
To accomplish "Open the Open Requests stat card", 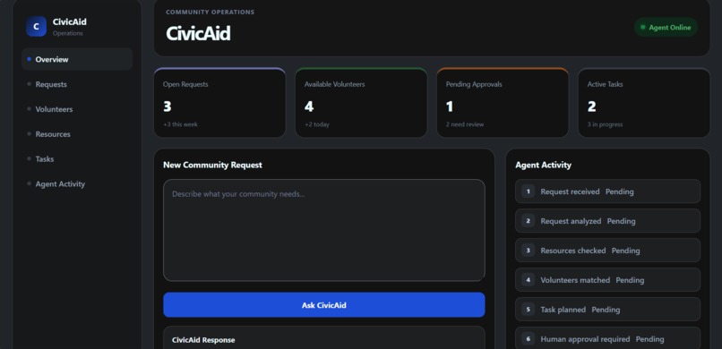I will (219, 103).
